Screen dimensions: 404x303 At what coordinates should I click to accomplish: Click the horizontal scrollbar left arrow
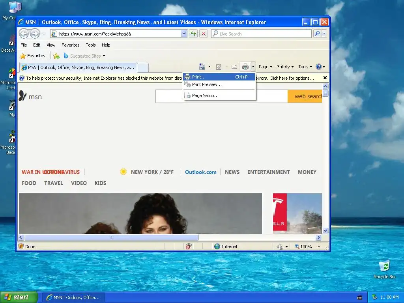21,237
